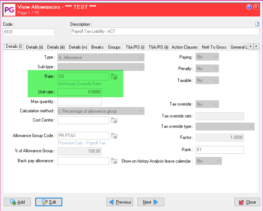Switch to the Nett To Gross tab

214,47
